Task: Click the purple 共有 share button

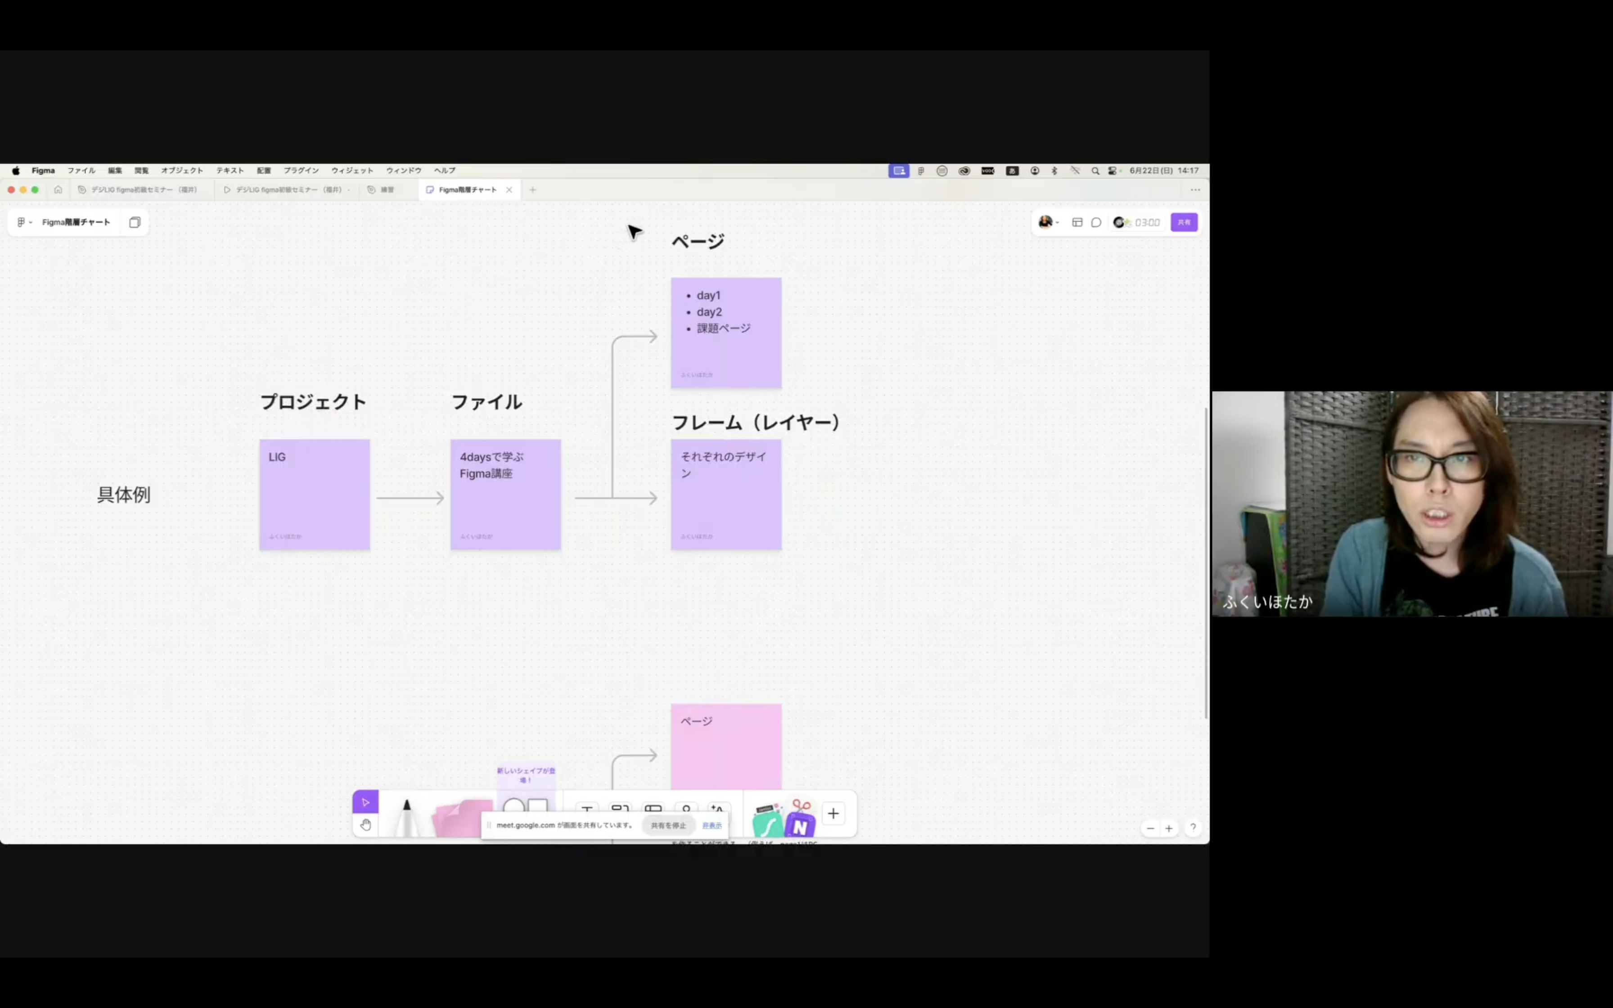Action: pyautogui.click(x=1184, y=223)
